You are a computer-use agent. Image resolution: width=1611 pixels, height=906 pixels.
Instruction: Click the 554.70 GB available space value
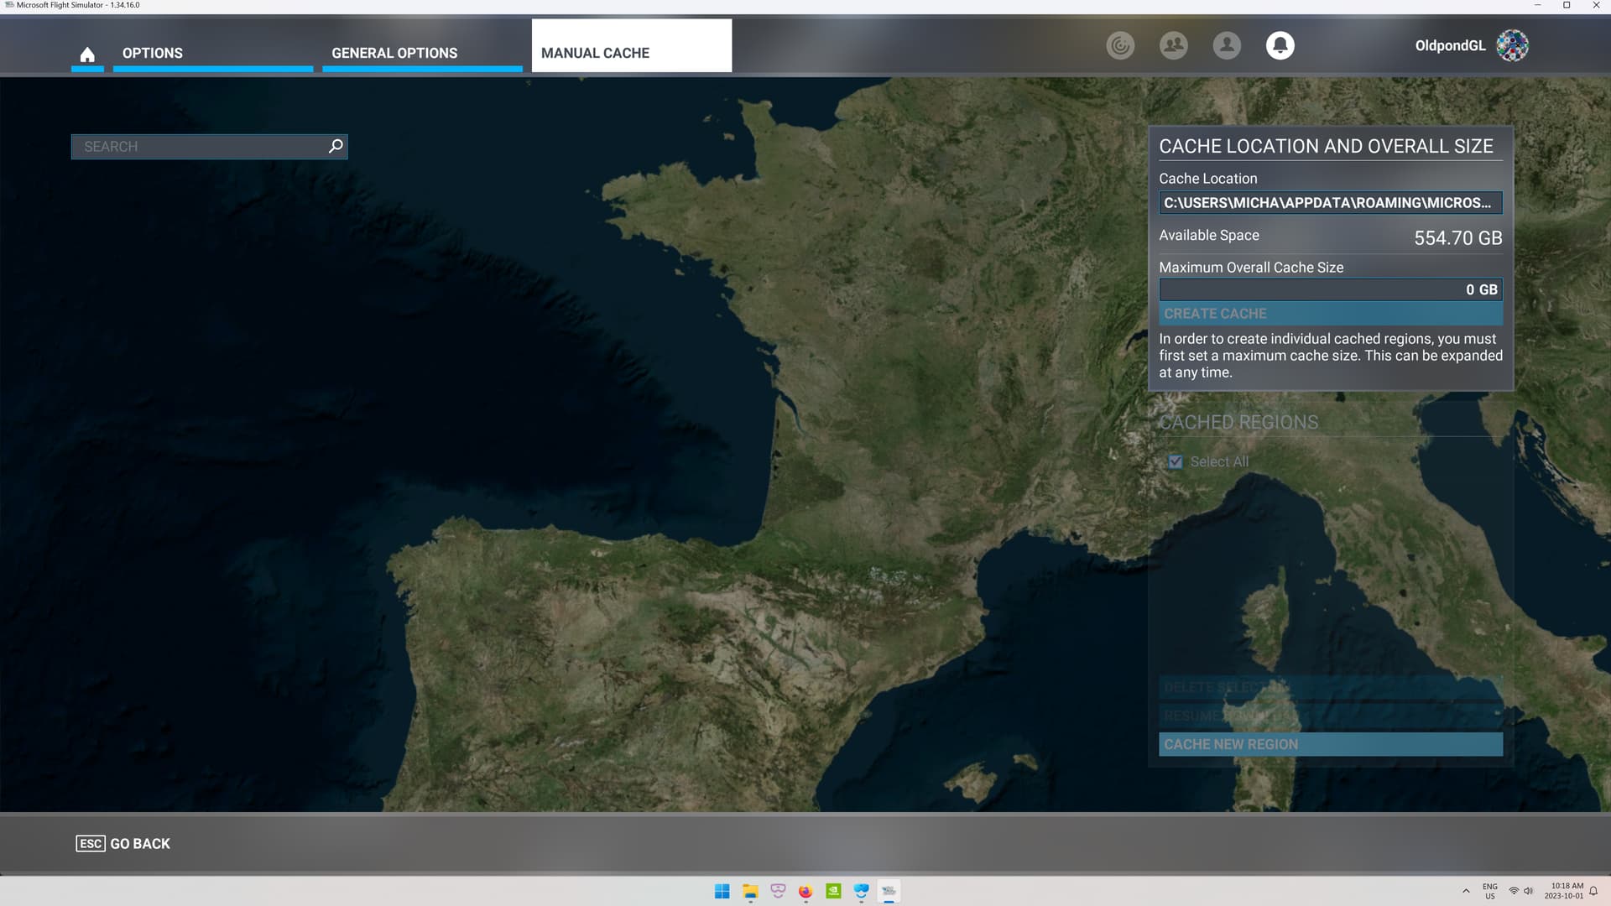(x=1457, y=238)
